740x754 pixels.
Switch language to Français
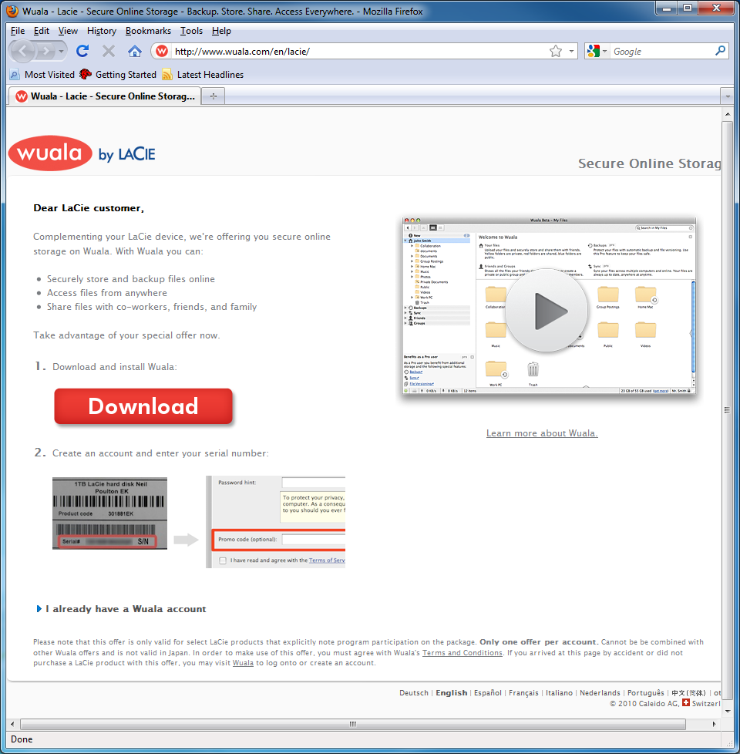pyautogui.click(x=523, y=693)
